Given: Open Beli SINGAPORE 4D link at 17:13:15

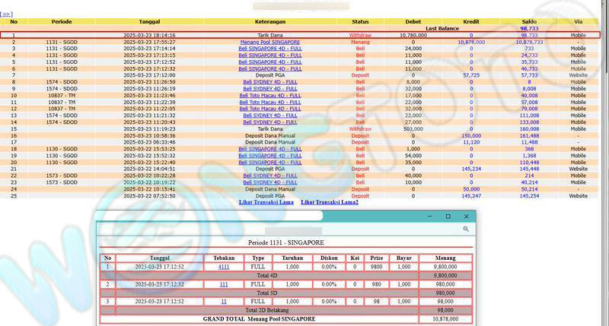Looking at the screenshot, I should 270,55.
